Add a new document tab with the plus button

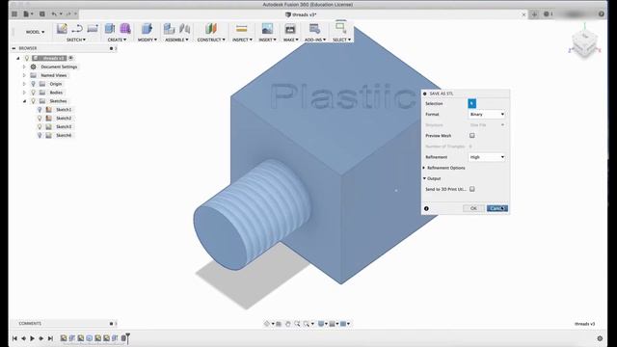coord(534,14)
